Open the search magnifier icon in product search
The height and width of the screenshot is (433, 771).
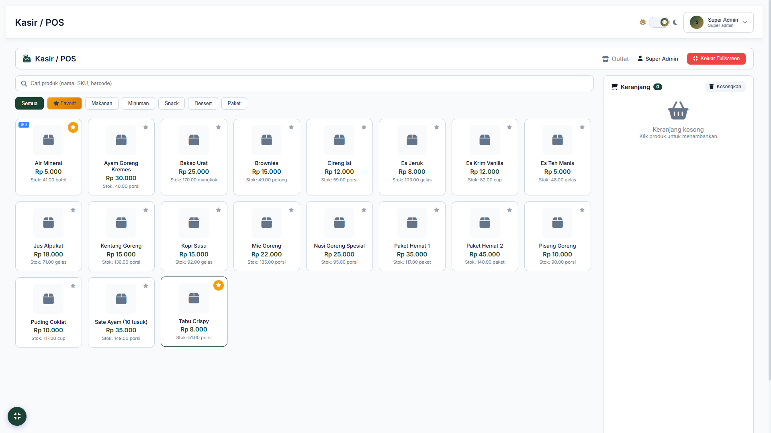[x=24, y=83]
